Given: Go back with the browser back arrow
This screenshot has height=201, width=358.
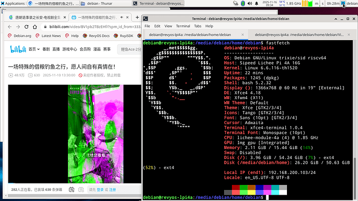Looking at the screenshot, I should pyautogui.click(x=9, y=27).
